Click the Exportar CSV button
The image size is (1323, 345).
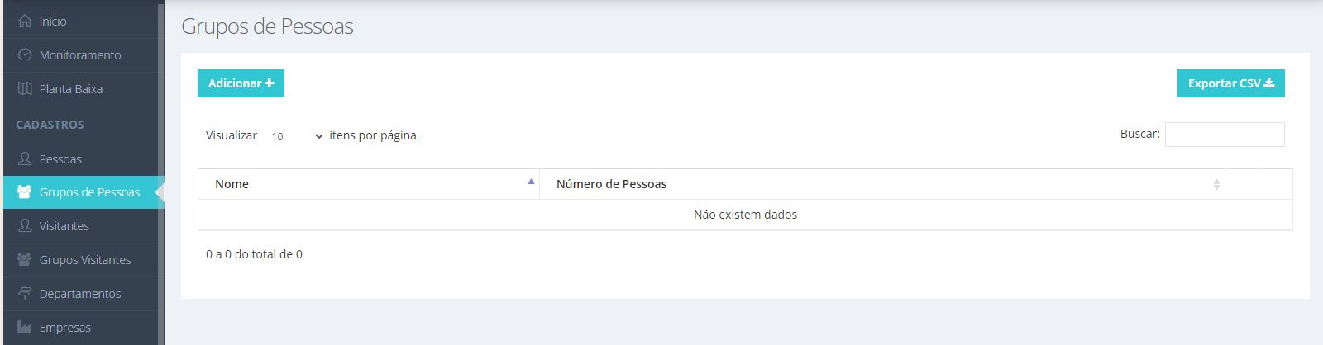coord(1230,83)
